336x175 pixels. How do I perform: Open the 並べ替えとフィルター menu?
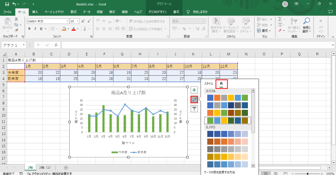click(294, 25)
